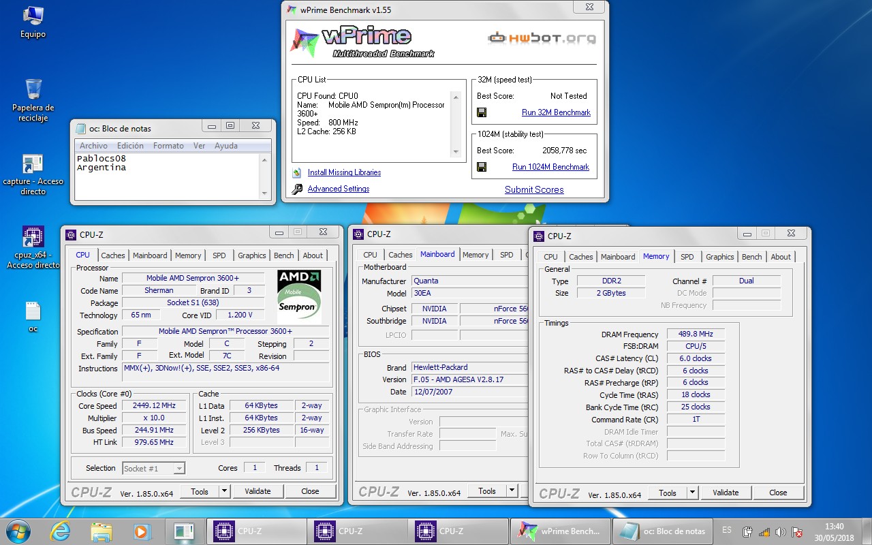Screen dimensions: 872x545
Task: Click Submit Scores link
Action: [x=534, y=189]
